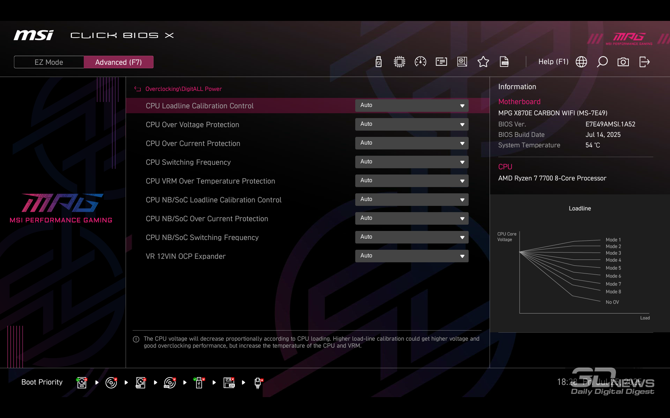Open the speedometer gauge monitor icon
This screenshot has height=418, width=670.
[420, 62]
